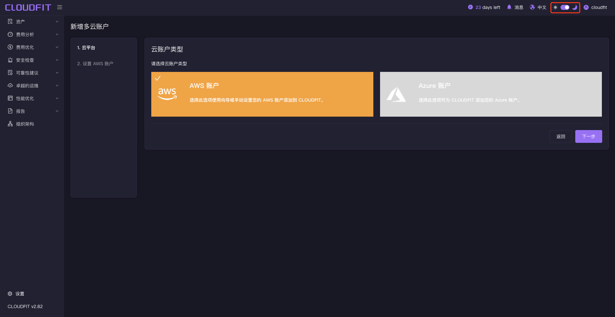Click the trial clock icon
This screenshot has width=615, height=317.
pos(470,7)
